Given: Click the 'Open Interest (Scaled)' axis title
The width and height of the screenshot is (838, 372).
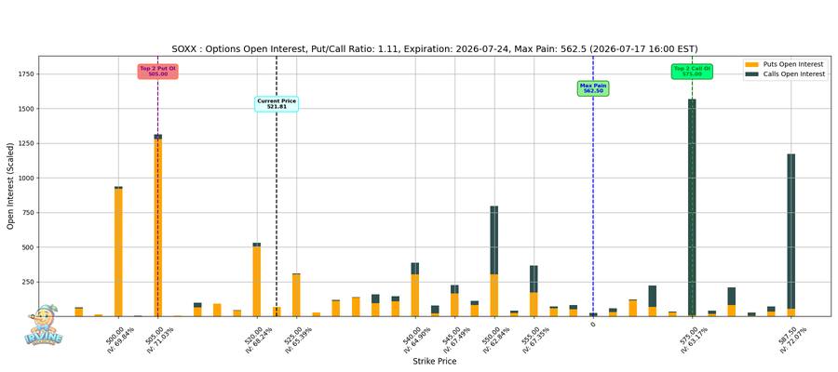Looking at the screenshot, I should click(10, 186).
